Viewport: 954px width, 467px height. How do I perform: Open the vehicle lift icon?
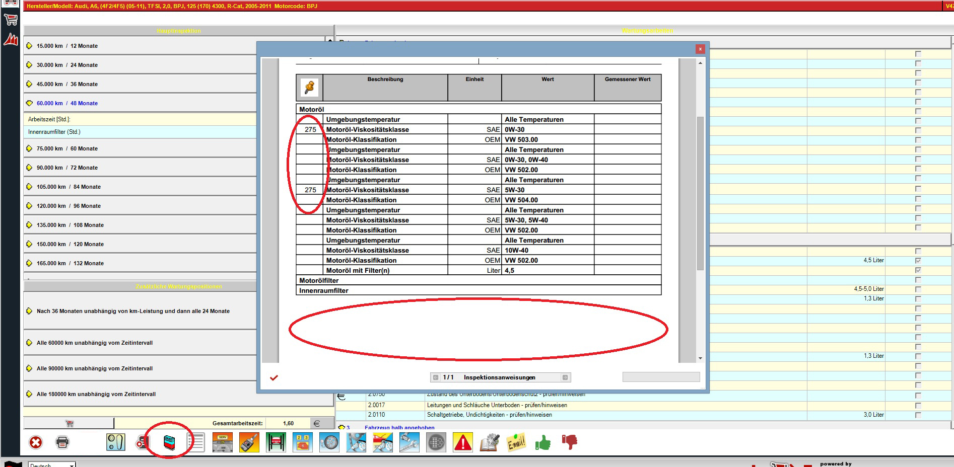[276, 442]
